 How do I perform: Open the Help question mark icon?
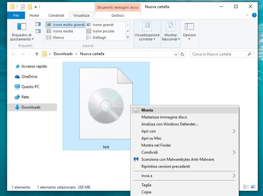(x=254, y=15)
